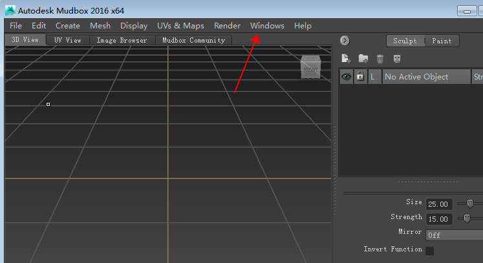The width and height of the screenshot is (483, 263).
Task: Click the New Layer icon
Action: click(x=346, y=59)
